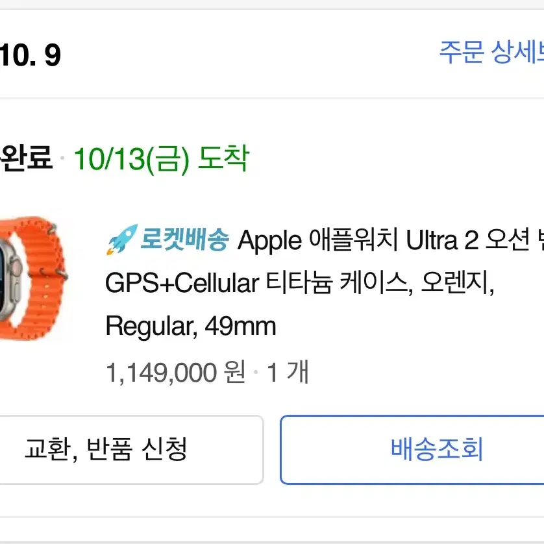Click the GPS+Cellular 티타늄 케이스 description line
Screen dimensions: 544x544
300,283
